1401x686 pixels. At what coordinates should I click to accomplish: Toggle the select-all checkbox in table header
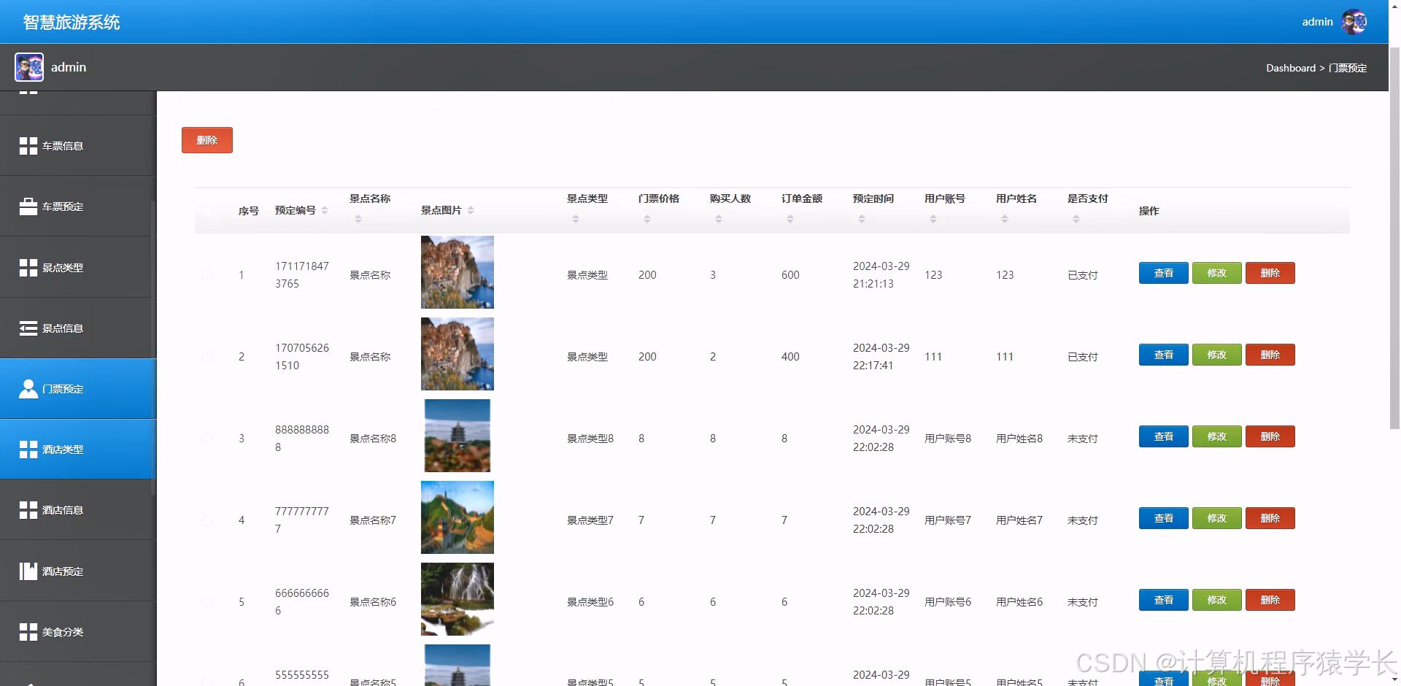[207, 211]
